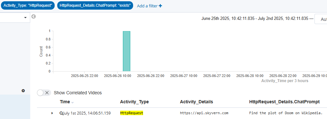Screen dimensions: 327x119
Task: Select the ChatPrompt exists filter pill
Action: click(x=95, y=6)
